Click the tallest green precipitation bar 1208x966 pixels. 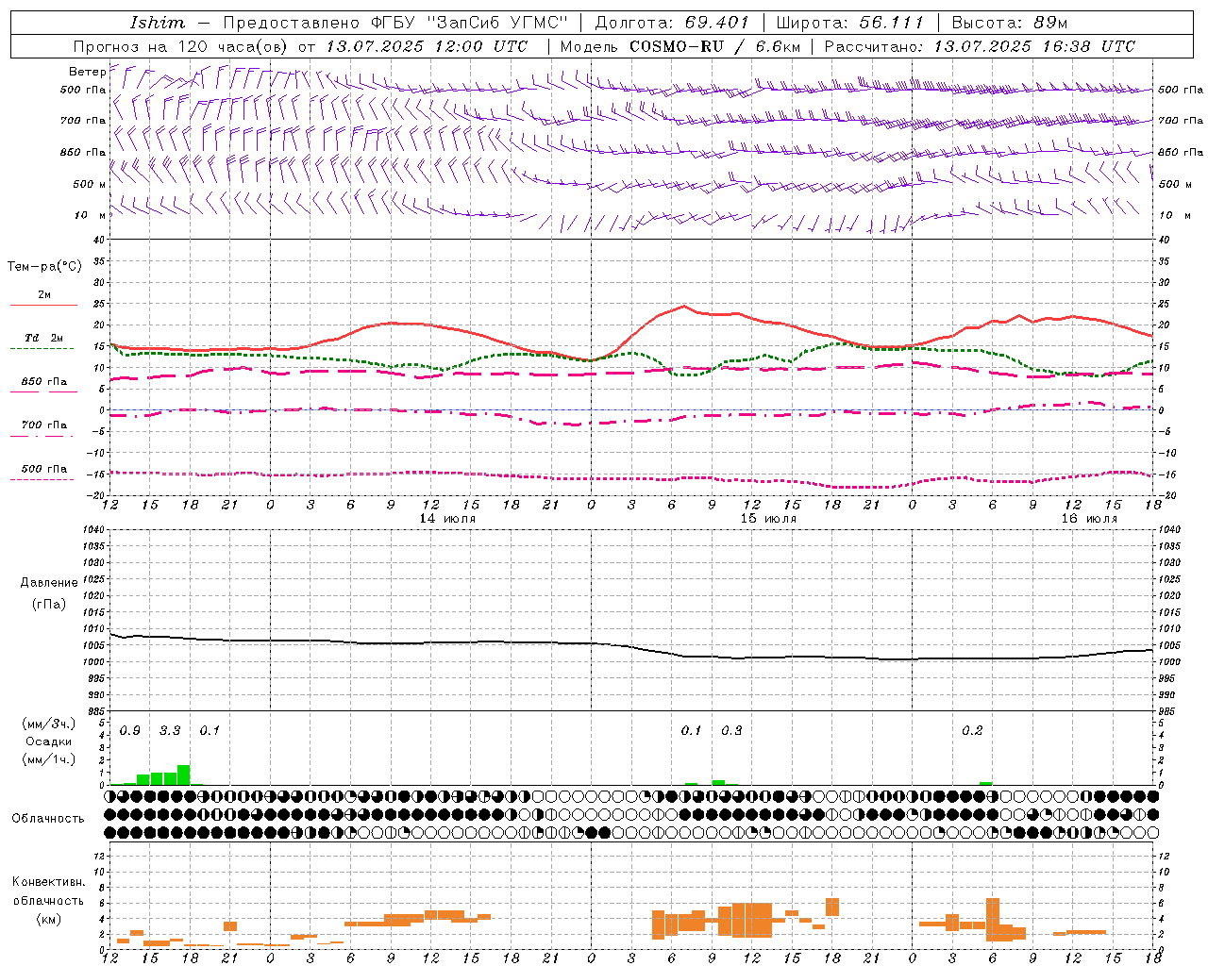pyautogui.click(x=184, y=774)
